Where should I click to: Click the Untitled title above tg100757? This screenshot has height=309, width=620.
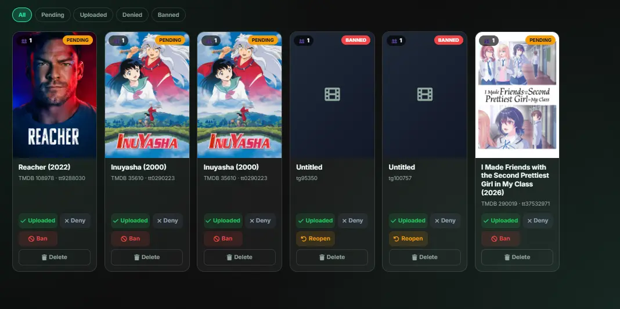point(402,167)
